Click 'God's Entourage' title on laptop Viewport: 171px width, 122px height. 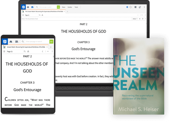pyautogui.click(x=83, y=49)
